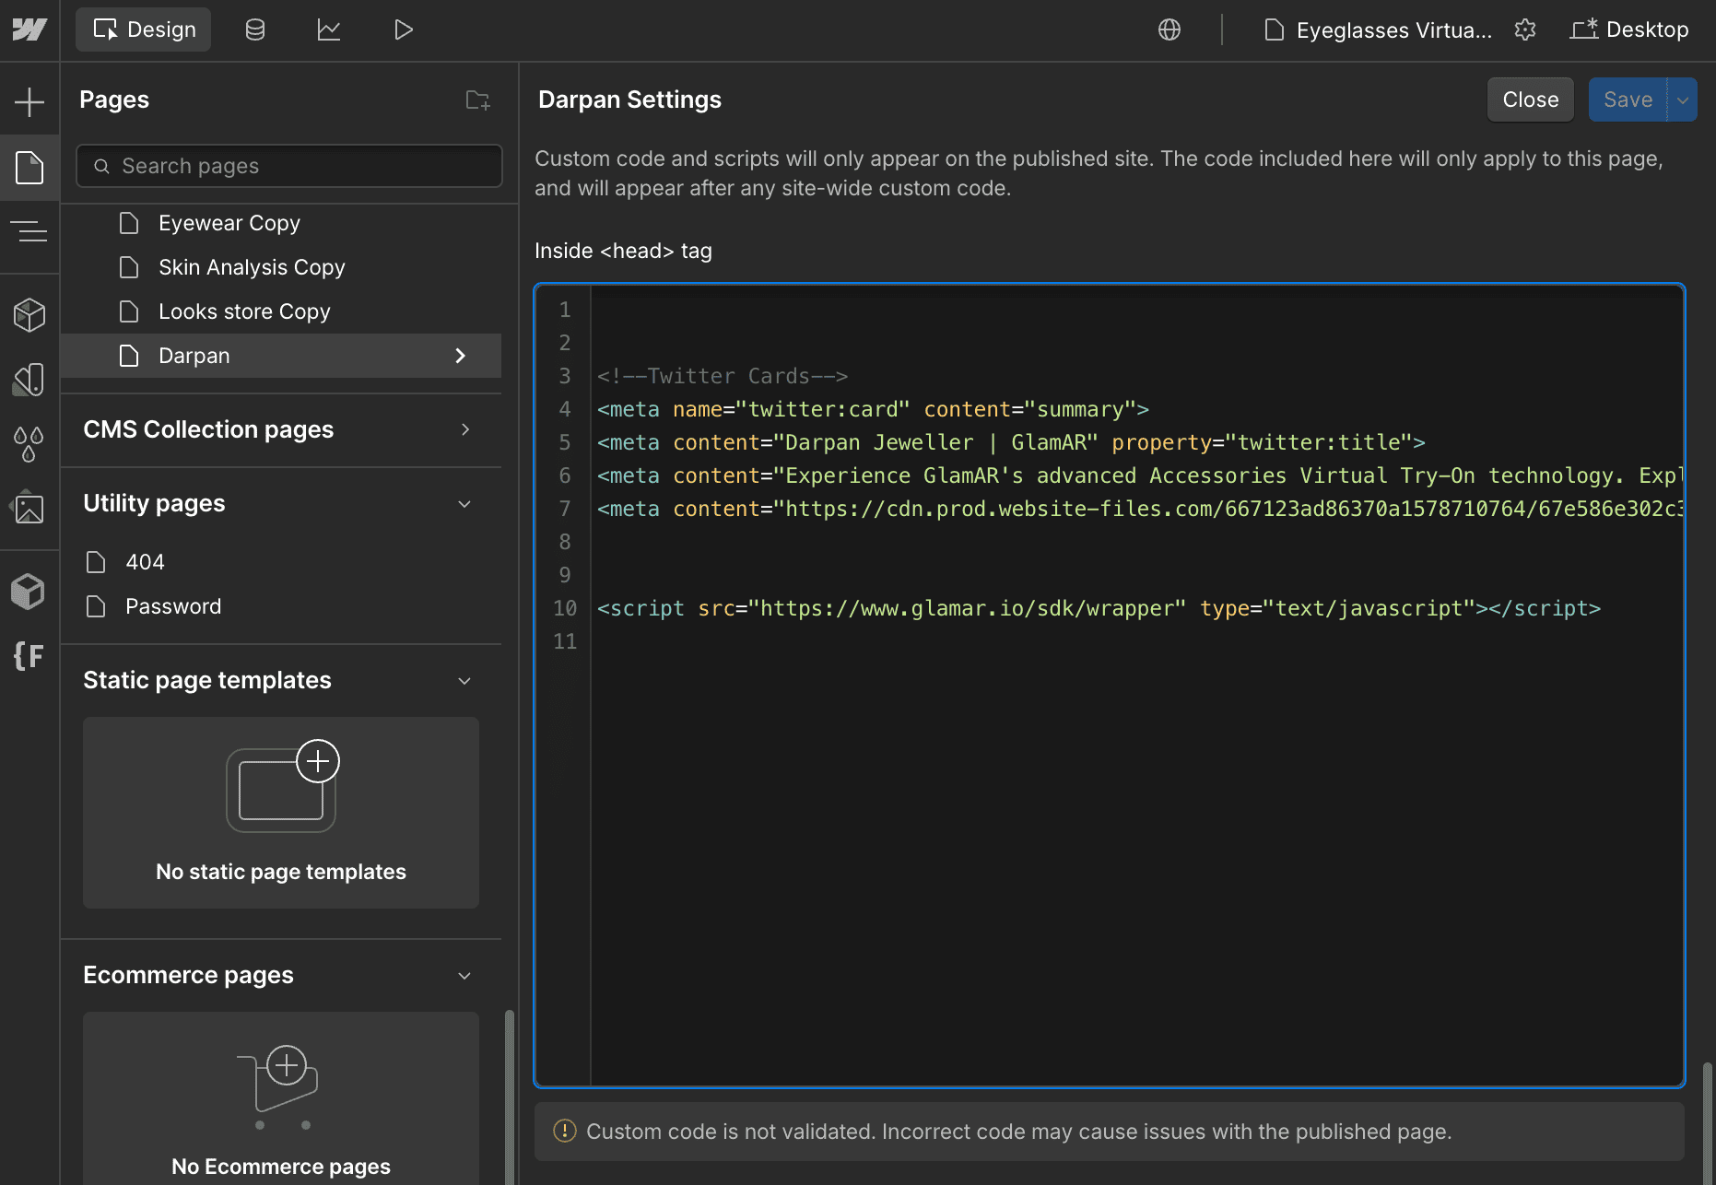This screenshot has width=1716, height=1185.
Task: Open the Add elements plus panel
Action: tap(29, 101)
